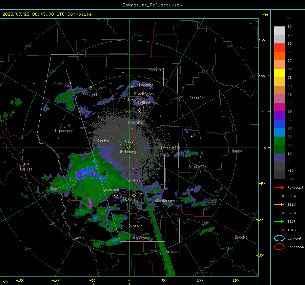The height and width of the screenshot is (285, 305).
Task: Select the magenta 39–42 dBZ swatch
Action: 279,107
